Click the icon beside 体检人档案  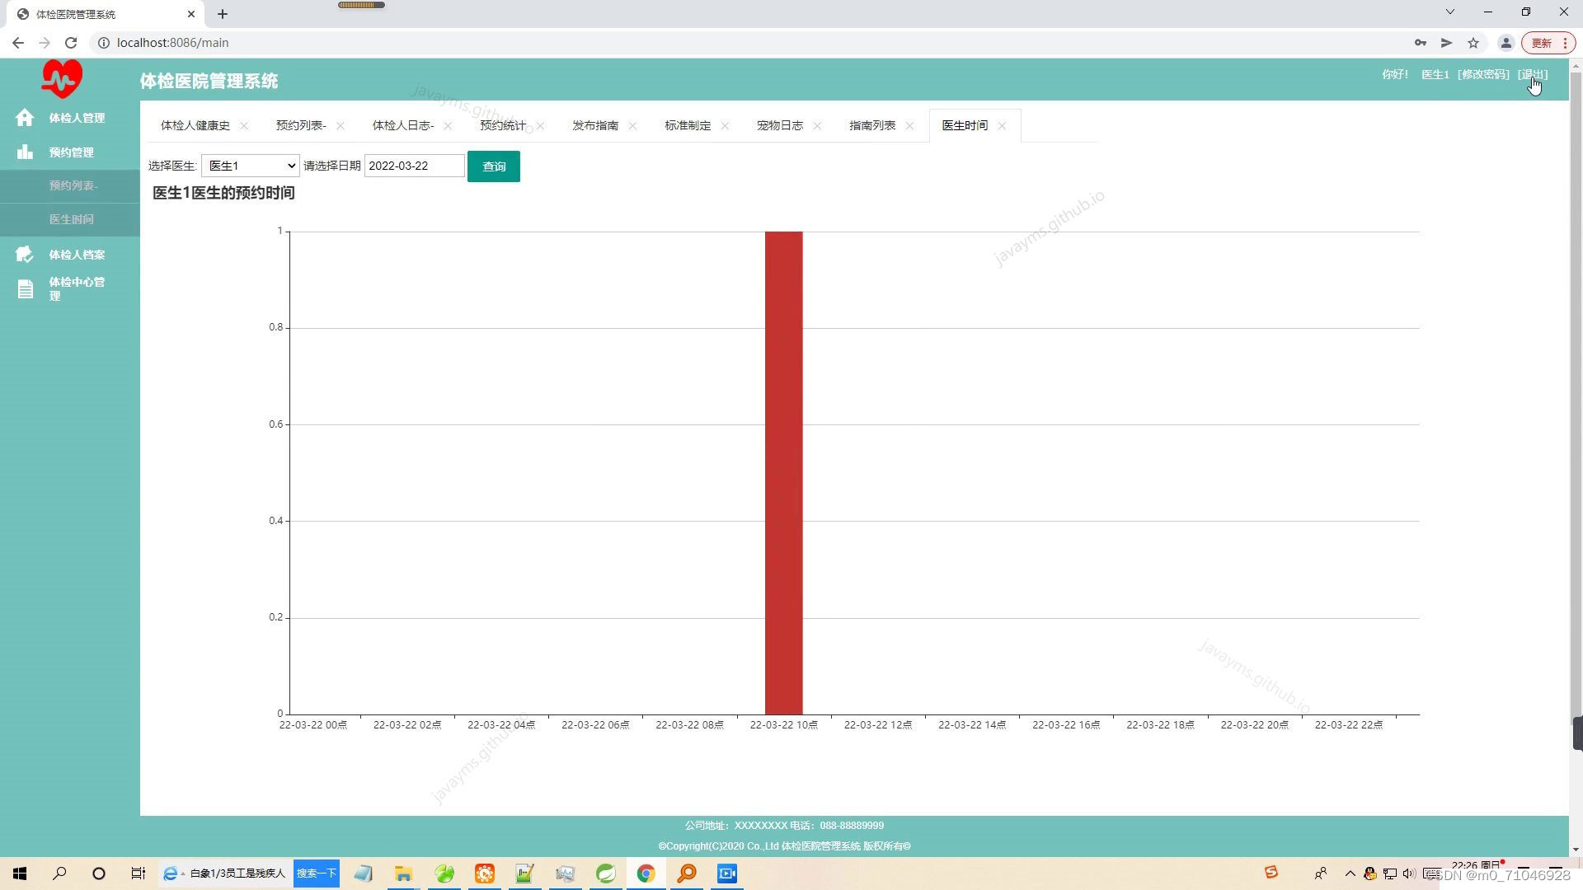tap(25, 255)
